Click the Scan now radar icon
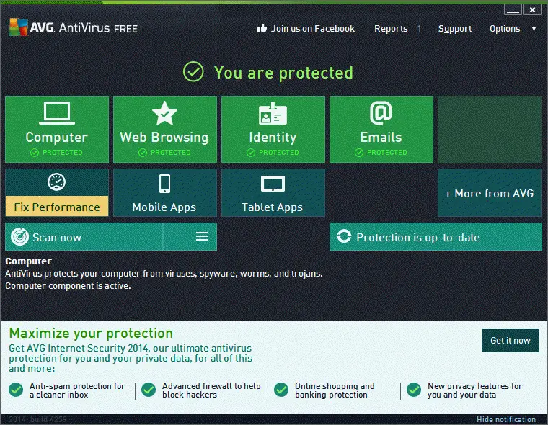This screenshot has width=548, height=425. 19,237
